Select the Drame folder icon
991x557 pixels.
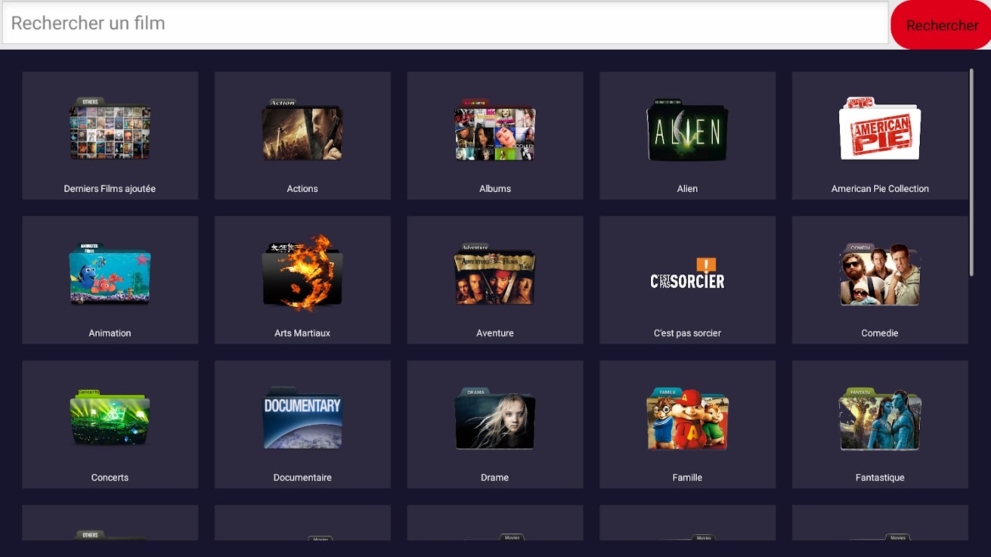click(x=495, y=418)
